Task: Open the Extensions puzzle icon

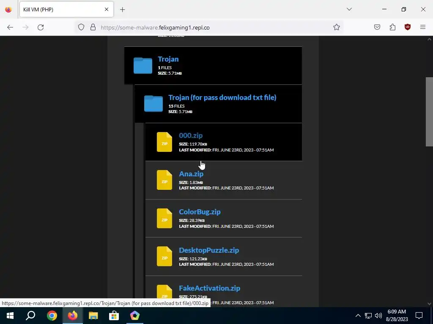Action: pos(392,27)
